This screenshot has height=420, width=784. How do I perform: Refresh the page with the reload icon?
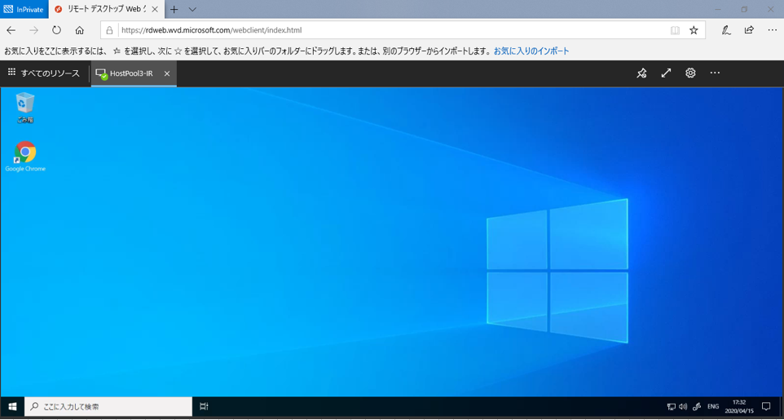click(x=56, y=30)
